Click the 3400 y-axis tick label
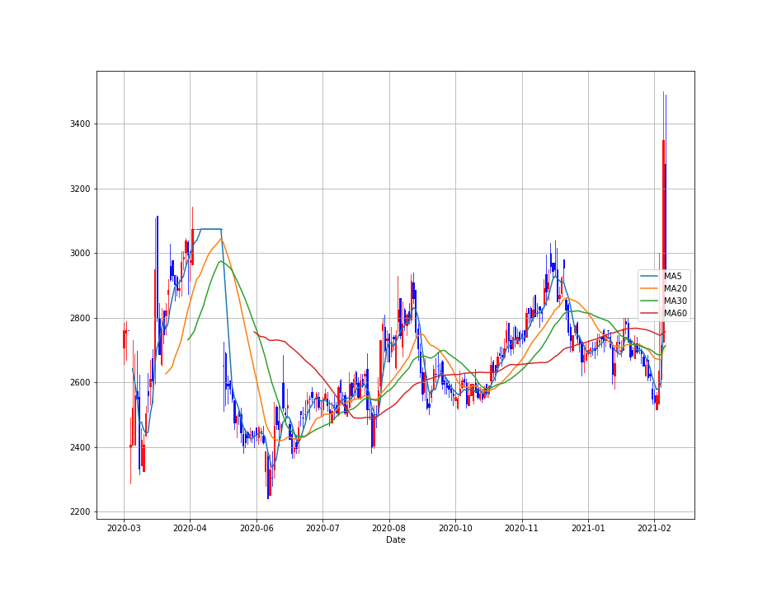Viewport: 772px width, 593px height. [x=81, y=124]
